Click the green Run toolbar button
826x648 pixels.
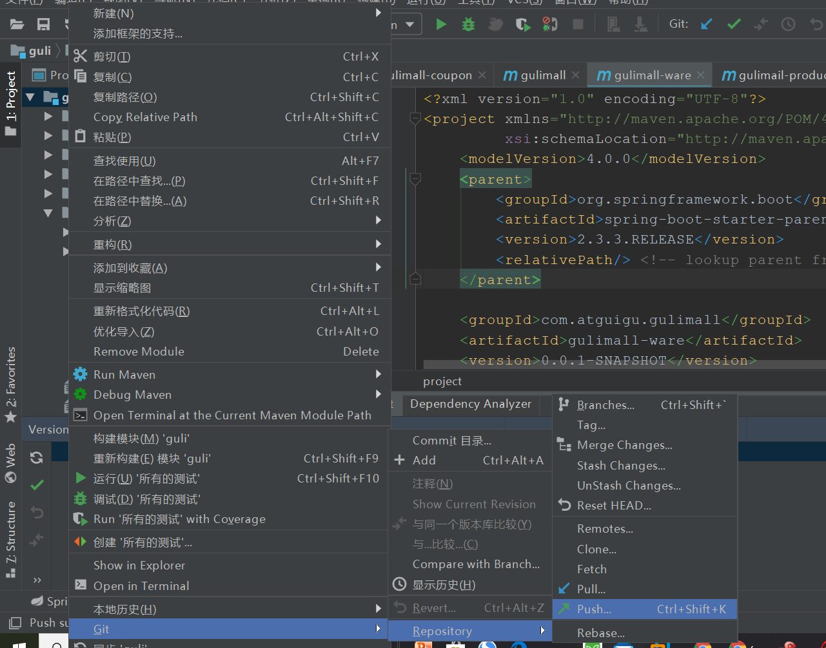pyautogui.click(x=441, y=24)
